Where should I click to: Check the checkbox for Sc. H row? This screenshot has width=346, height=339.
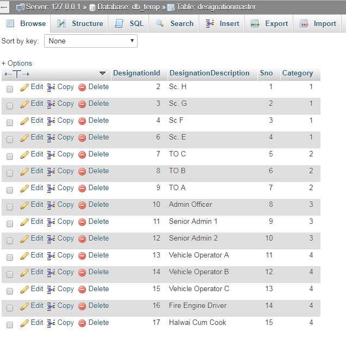click(10, 89)
